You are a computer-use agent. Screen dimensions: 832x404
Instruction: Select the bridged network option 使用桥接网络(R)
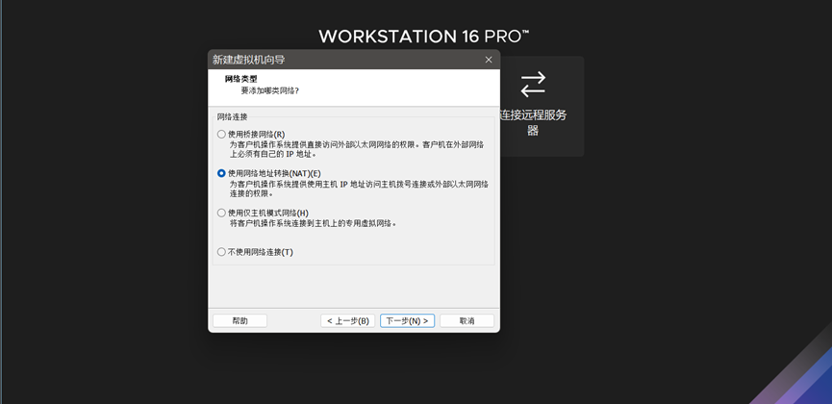[x=251, y=135]
